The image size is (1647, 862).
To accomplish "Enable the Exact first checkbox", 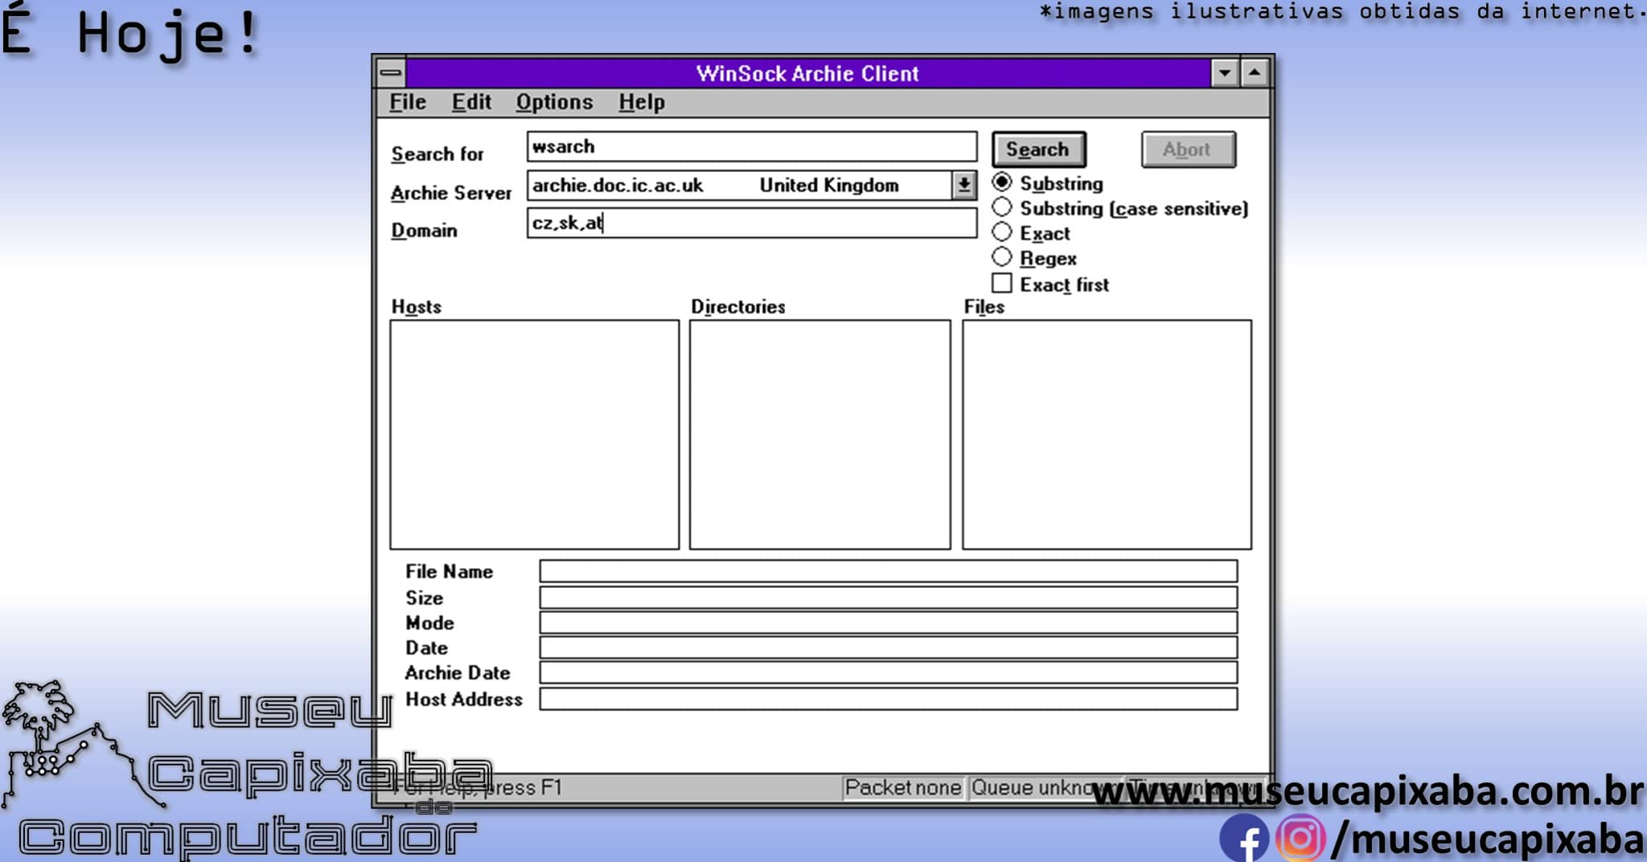I will tap(1002, 284).
